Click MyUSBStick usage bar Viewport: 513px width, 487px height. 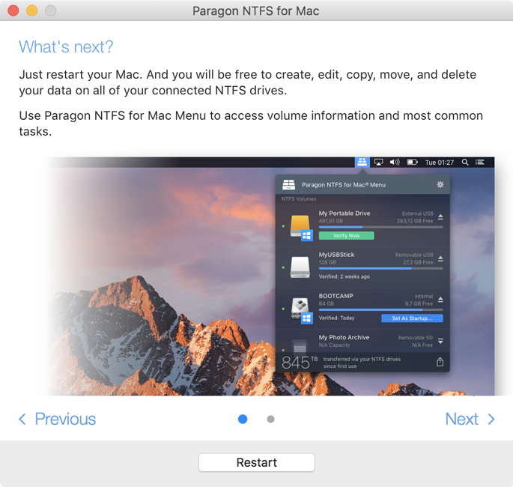(x=381, y=268)
